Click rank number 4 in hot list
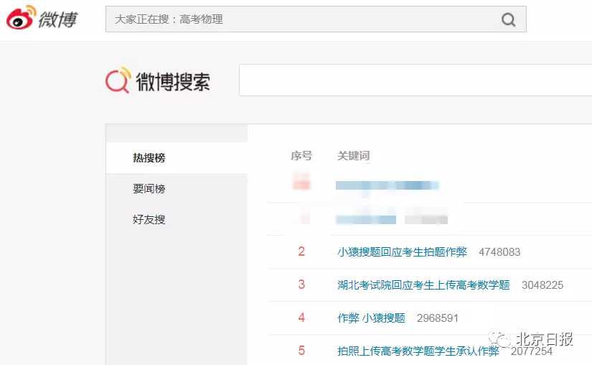This screenshot has height=365, width=592. pyautogui.click(x=301, y=318)
